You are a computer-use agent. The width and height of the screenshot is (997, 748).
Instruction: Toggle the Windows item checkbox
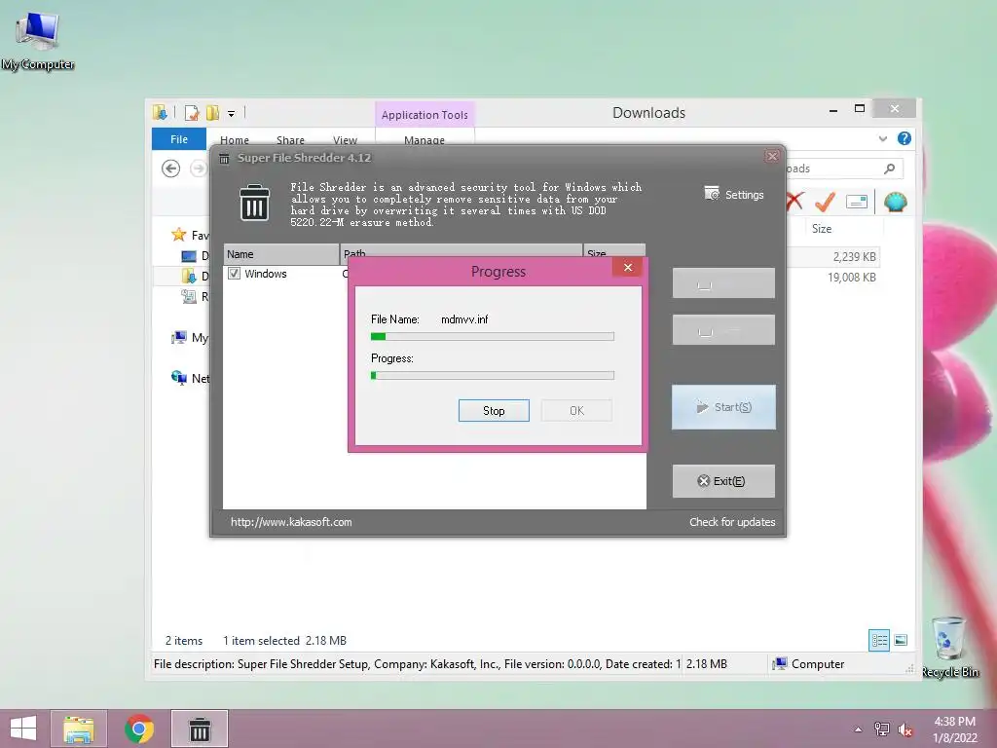pyautogui.click(x=234, y=274)
